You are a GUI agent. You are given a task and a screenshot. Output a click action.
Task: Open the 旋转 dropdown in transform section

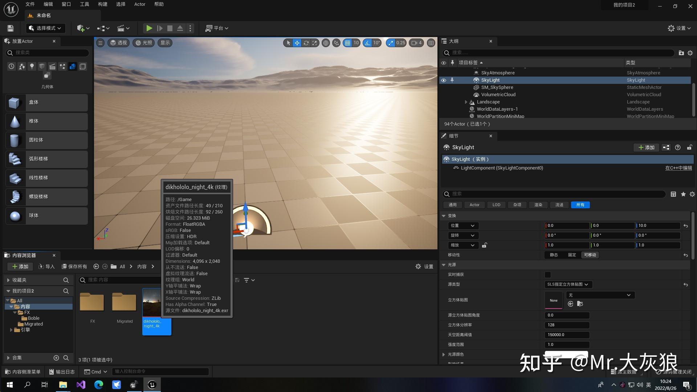[x=463, y=235]
